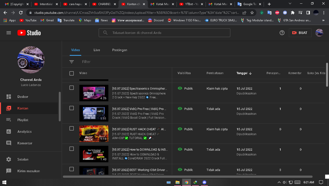Viewport: 329px width, 186px height.
Task: Click the Filter text field
Action: click(x=86, y=62)
